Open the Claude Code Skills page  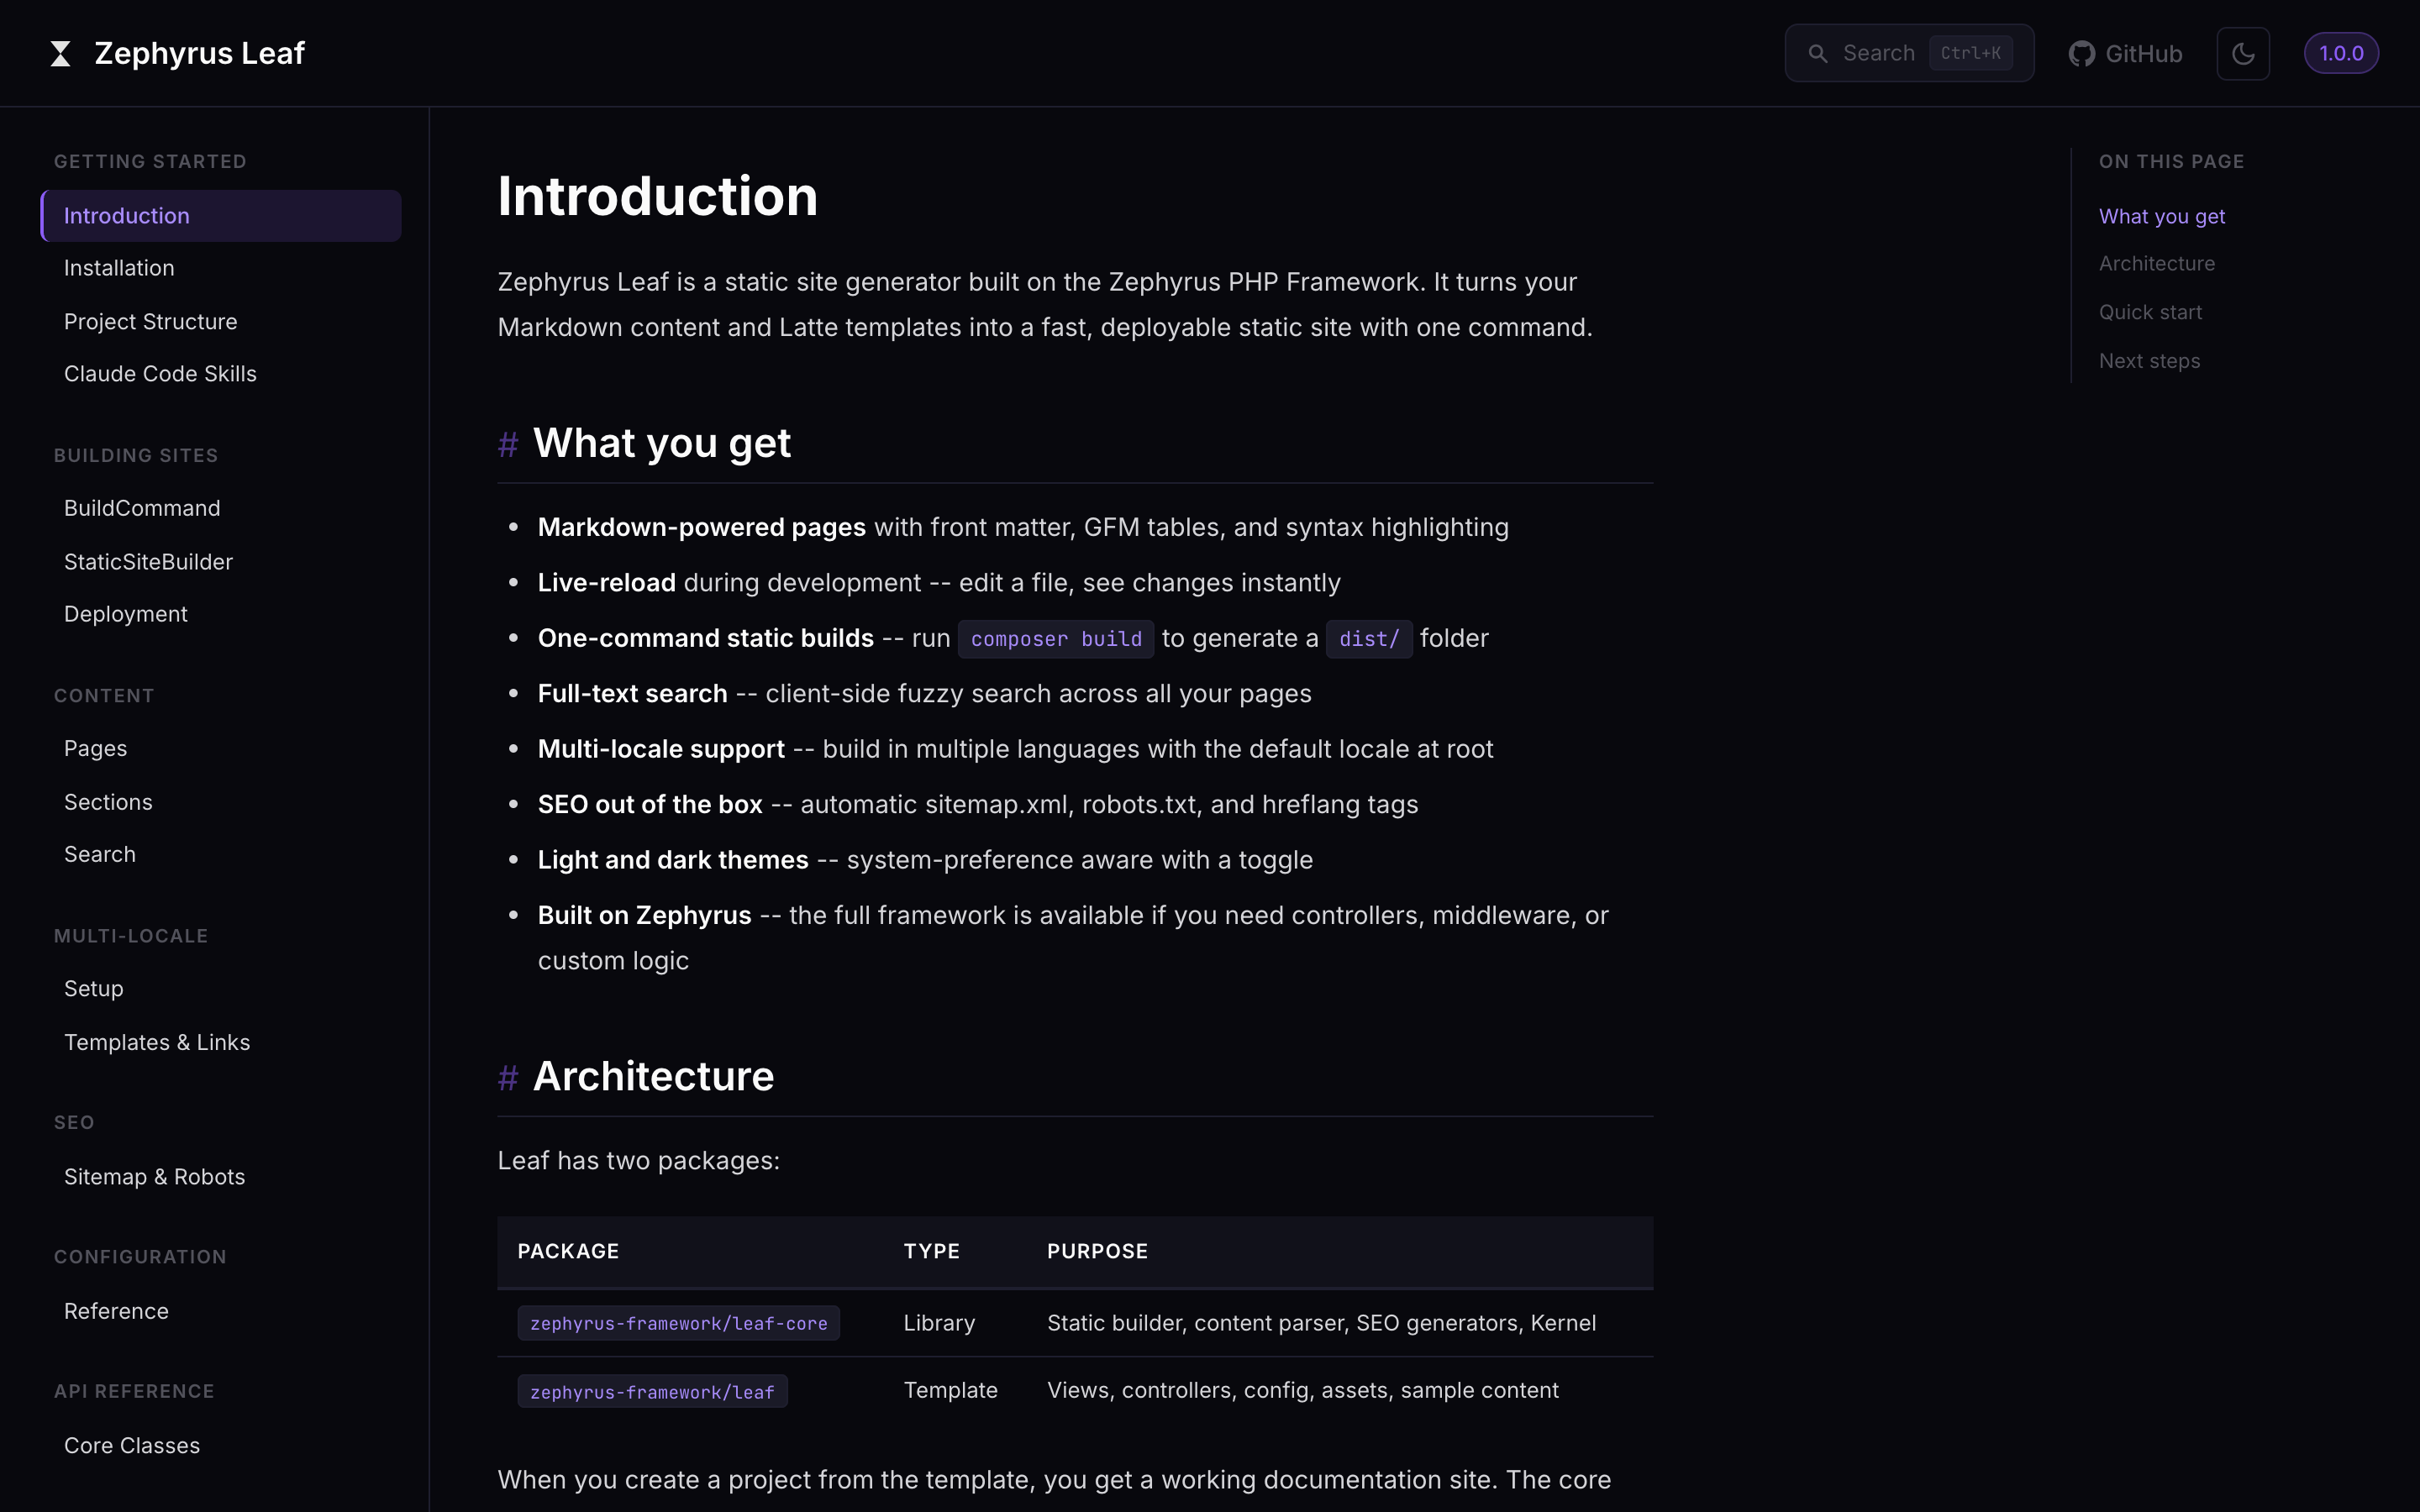click(x=160, y=373)
